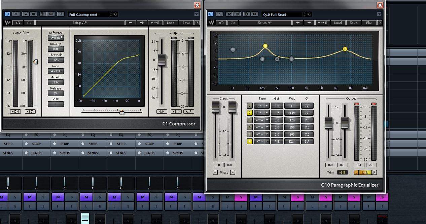Screen dimensions: 426x224
Task: Click Setup A* bar in Q10 Equalizer
Action: tap(264, 23)
